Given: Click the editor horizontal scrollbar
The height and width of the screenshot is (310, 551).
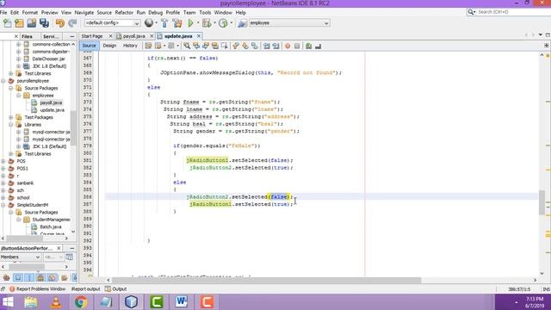Looking at the screenshot, I should [x=266, y=280].
